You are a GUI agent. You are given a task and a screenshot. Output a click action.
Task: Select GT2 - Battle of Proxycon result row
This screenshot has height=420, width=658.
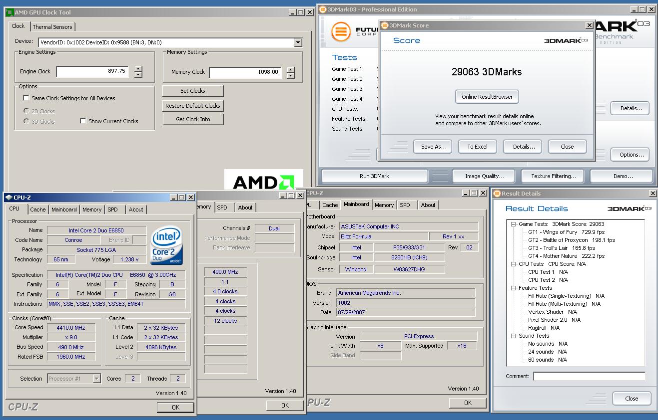coord(572,240)
